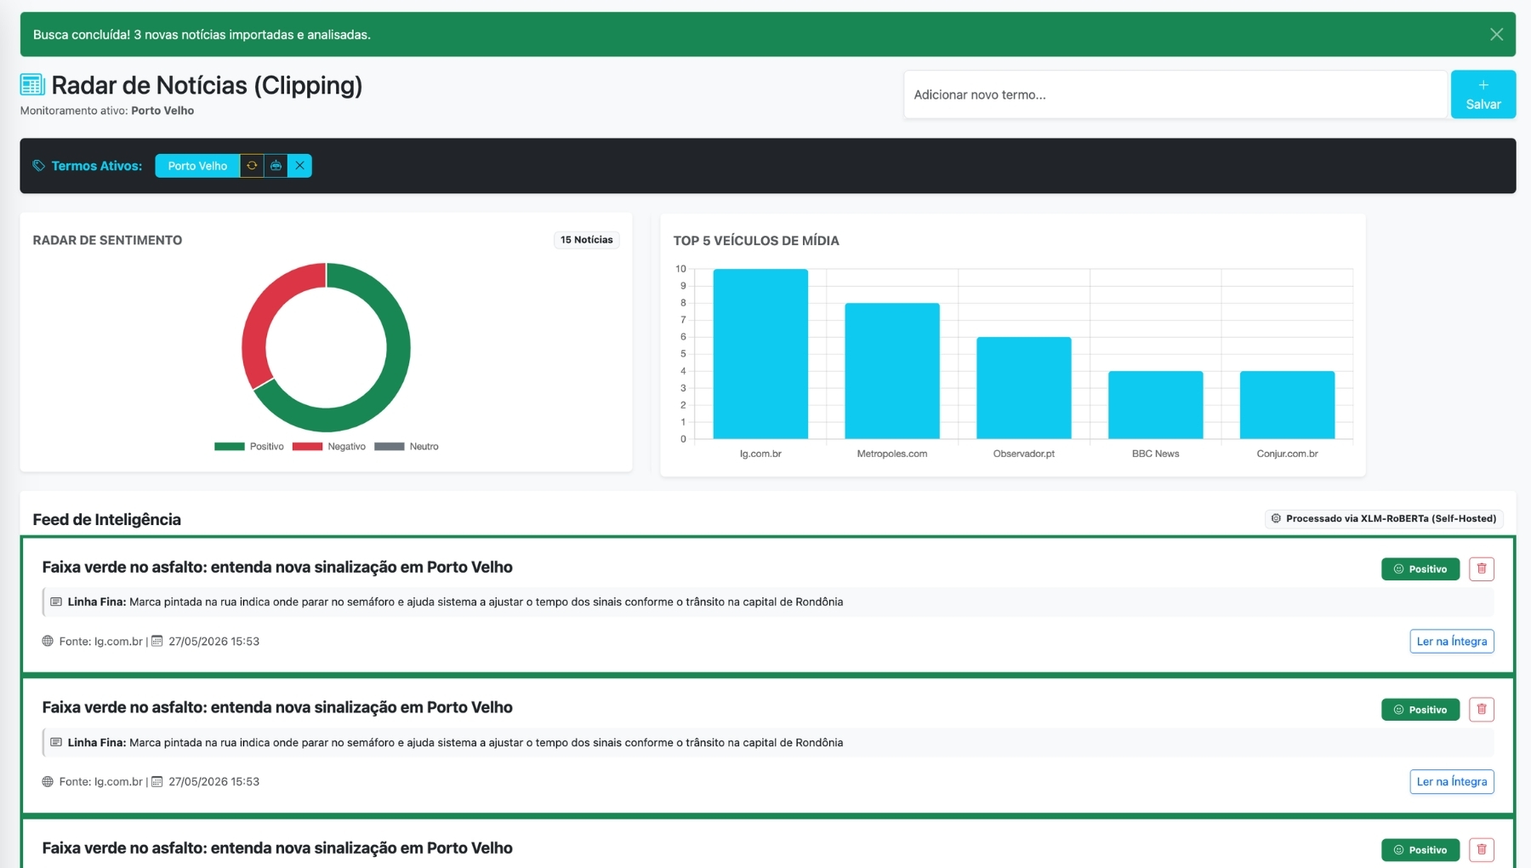Click the robot icon on Porto Velho term
Viewport: 1531px width, 868px height.
276,166
